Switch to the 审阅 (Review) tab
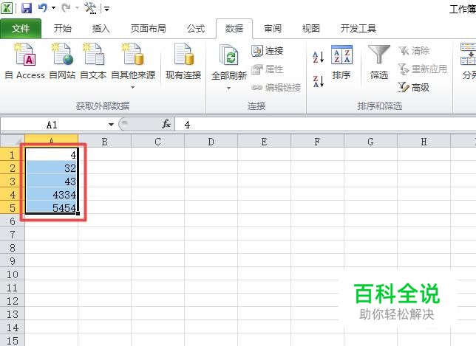Image resolution: width=476 pixels, height=346 pixels. 273,29
